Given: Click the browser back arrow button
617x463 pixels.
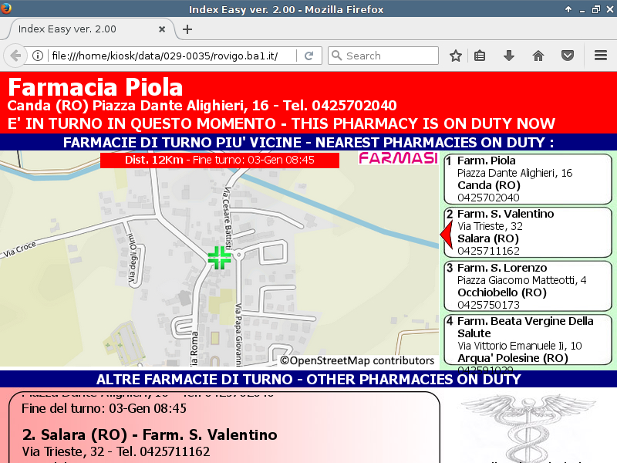Looking at the screenshot, I should [15, 56].
